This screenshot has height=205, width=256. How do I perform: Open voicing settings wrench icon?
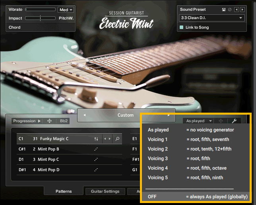pos(234,121)
